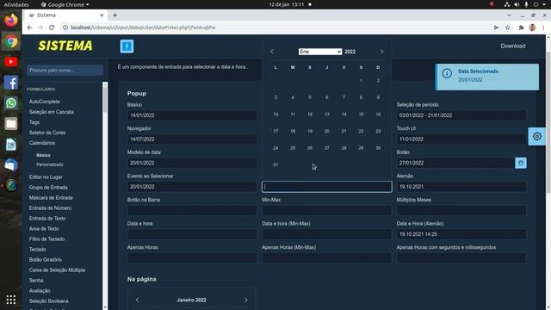
Task: Open Firefox from the dock
Action: (11, 21)
